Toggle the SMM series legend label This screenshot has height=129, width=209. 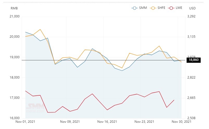[x=143, y=8]
